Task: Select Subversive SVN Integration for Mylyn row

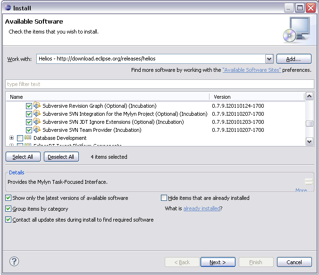Action: (125, 114)
